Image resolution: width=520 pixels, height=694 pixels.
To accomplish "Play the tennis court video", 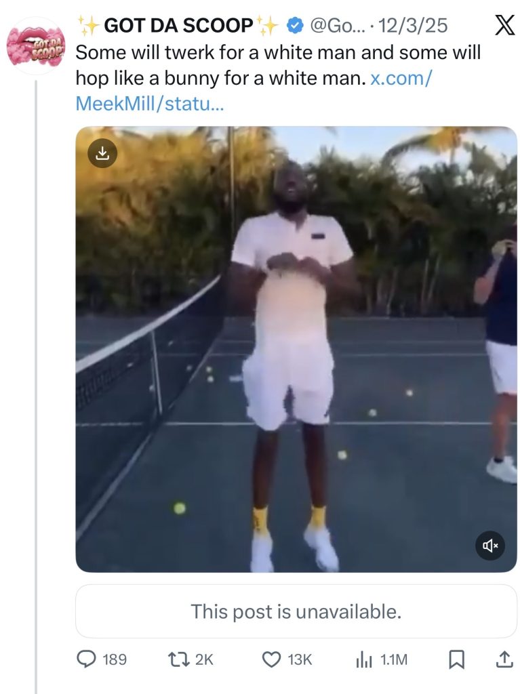I will tap(296, 349).
